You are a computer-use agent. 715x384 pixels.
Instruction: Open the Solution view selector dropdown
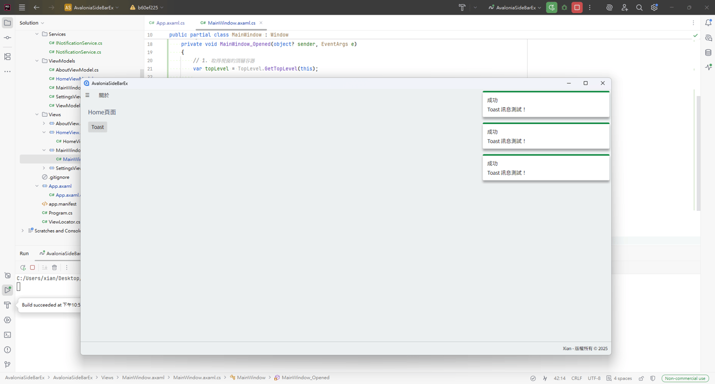[32, 23]
